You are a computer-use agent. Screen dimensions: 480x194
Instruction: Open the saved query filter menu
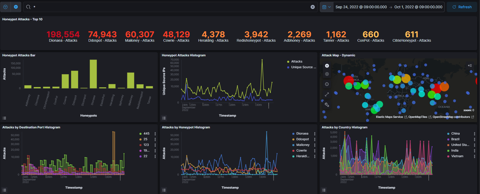tap(5, 7)
